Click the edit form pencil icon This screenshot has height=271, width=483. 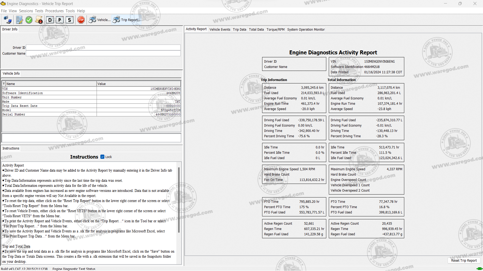tap(19, 20)
